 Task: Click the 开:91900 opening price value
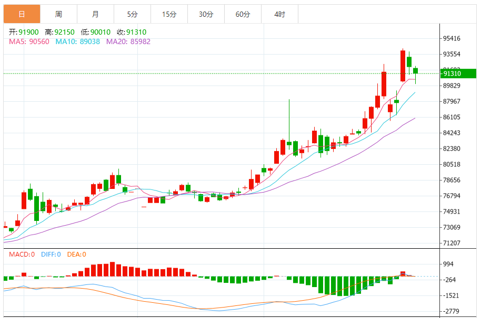click(24, 32)
